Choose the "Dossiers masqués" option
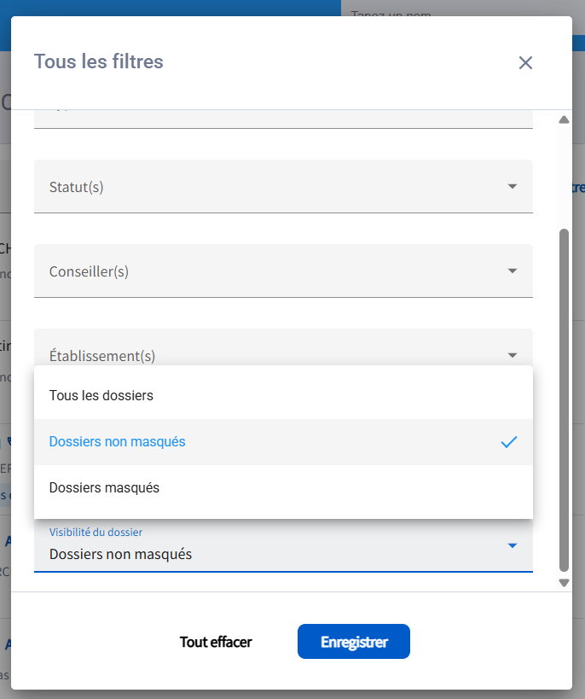The width and height of the screenshot is (585, 699). tap(105, 488)
